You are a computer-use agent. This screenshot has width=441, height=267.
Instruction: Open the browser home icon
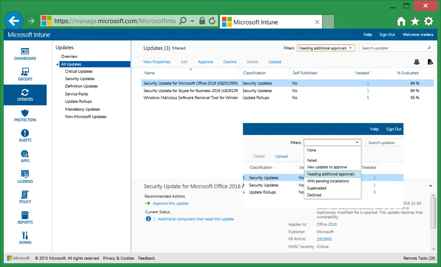(x=401, y=21)
